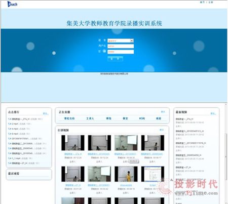This screenshot has height=204, width=228.
Task: Open the thumbnail showing a software screen capture
Action: pos(153,174)
